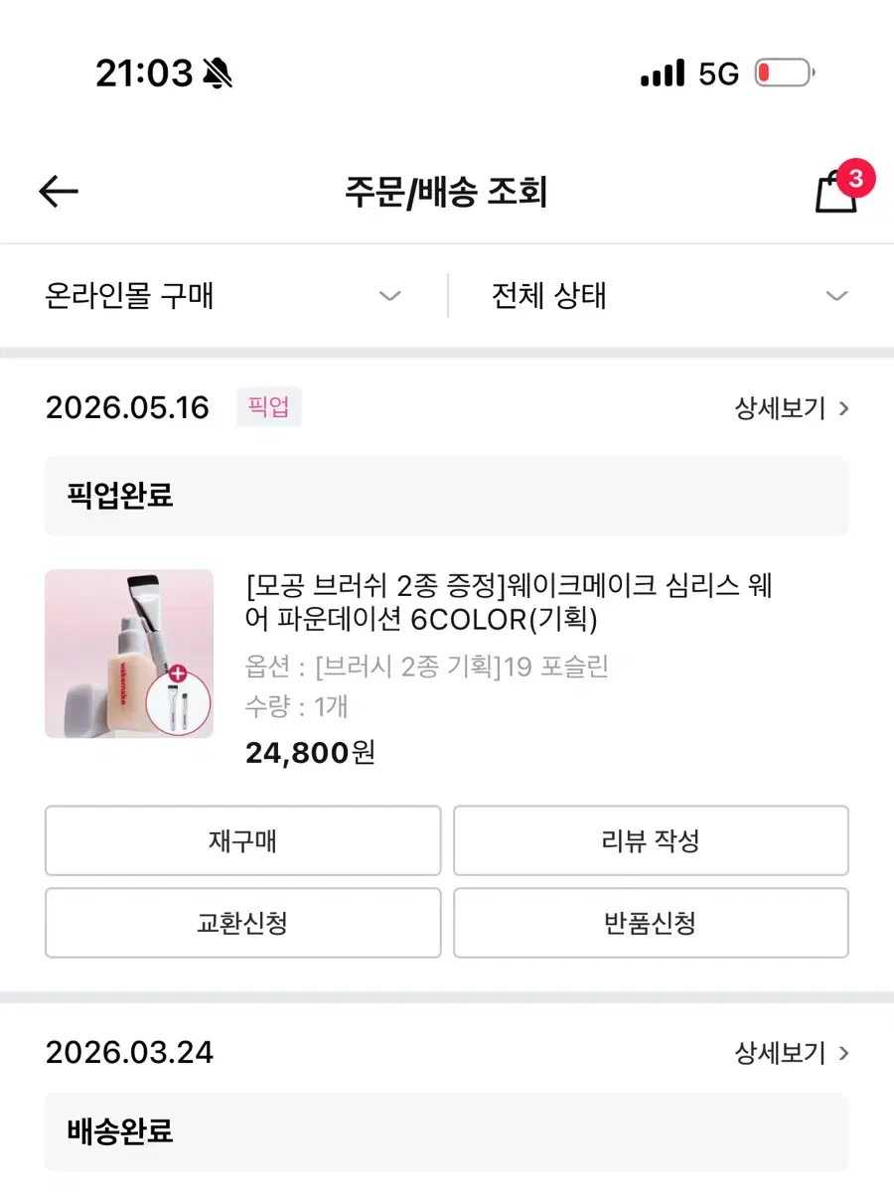Open the Wakemake foundation product thumbnail
894x1192 pixels.
(x=129, y=654)
